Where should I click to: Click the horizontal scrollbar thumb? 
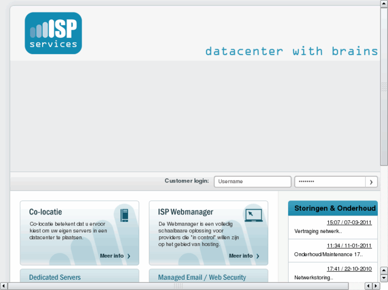(x=178, y=286)
